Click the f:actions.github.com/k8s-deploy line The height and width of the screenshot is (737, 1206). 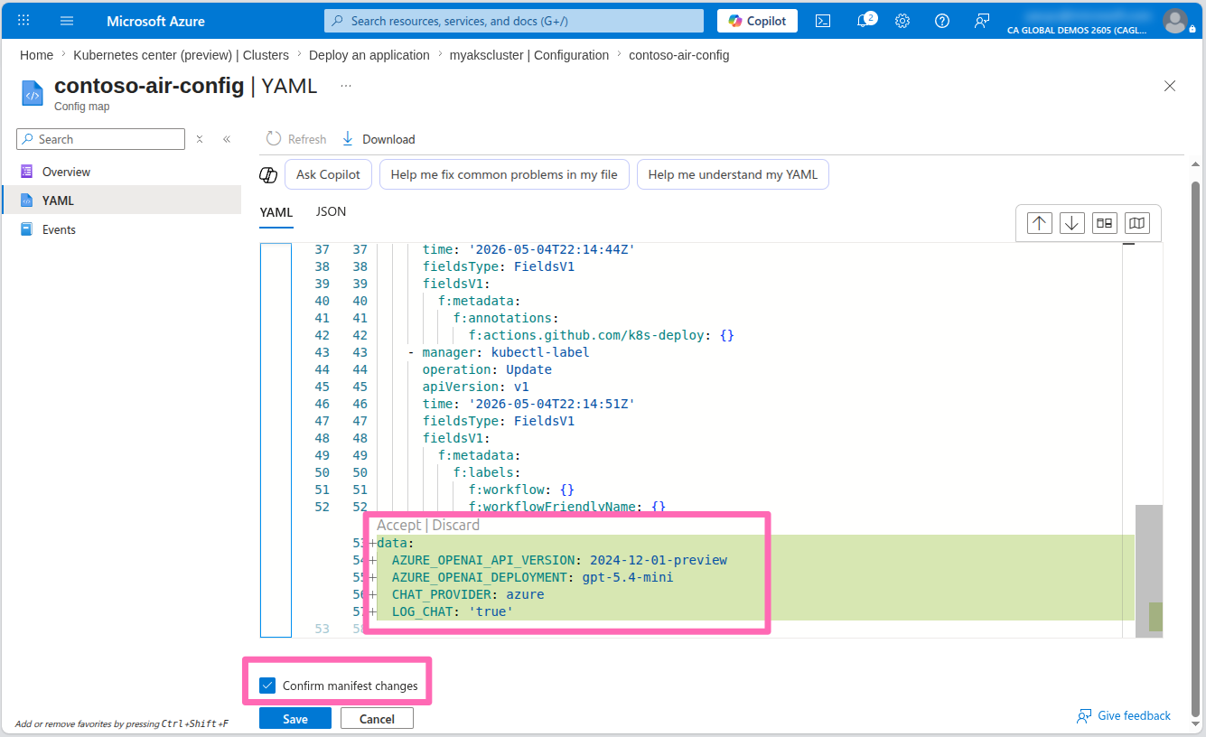(601, 335)
